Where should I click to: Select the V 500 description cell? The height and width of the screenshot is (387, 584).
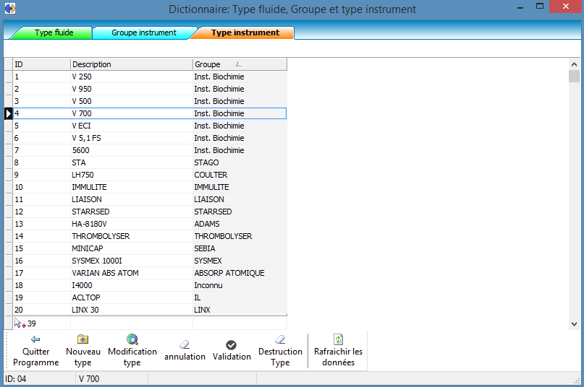tap(132, 101)
